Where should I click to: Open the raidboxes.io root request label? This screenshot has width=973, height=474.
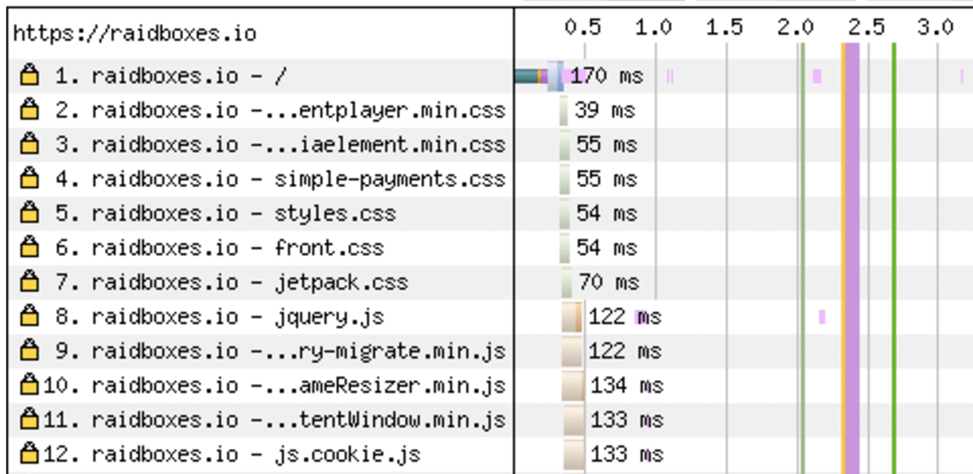point(171,75)
